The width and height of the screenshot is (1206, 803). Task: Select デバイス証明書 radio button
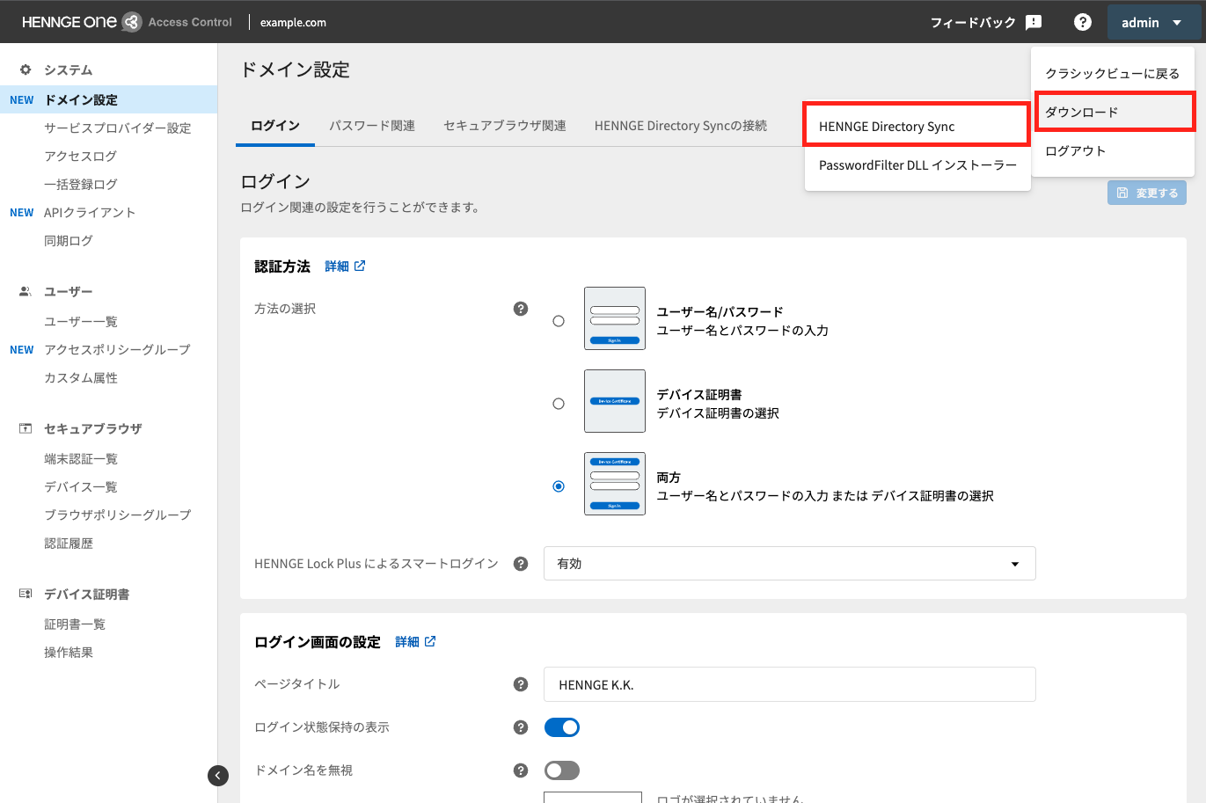tap(559, 404)
